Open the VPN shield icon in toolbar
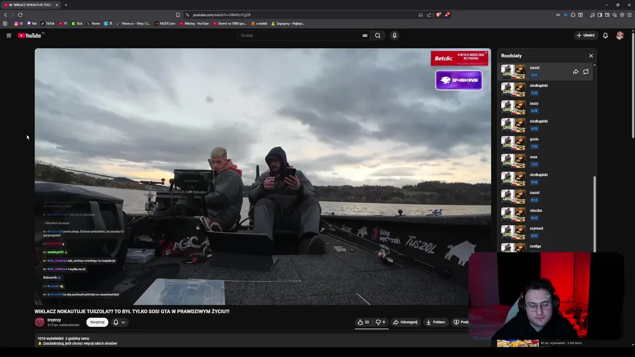 [622, 15]
